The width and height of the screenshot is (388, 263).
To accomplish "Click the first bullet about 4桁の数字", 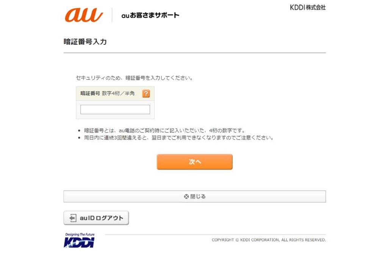I will tap(164, 131).
